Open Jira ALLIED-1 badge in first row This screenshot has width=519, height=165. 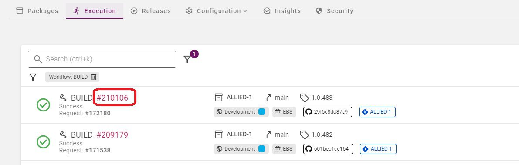377,112
